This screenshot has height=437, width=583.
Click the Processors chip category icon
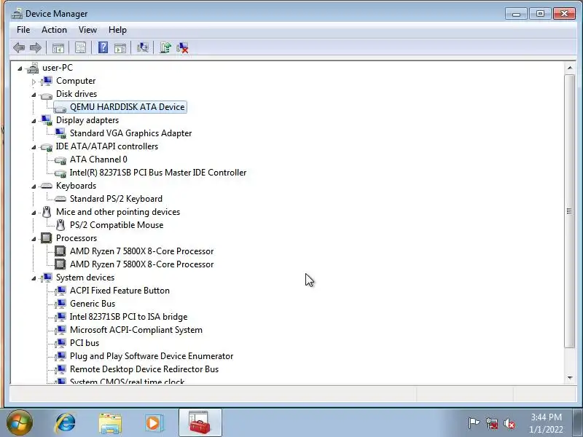pyautogui.click(x=47, y=238)
